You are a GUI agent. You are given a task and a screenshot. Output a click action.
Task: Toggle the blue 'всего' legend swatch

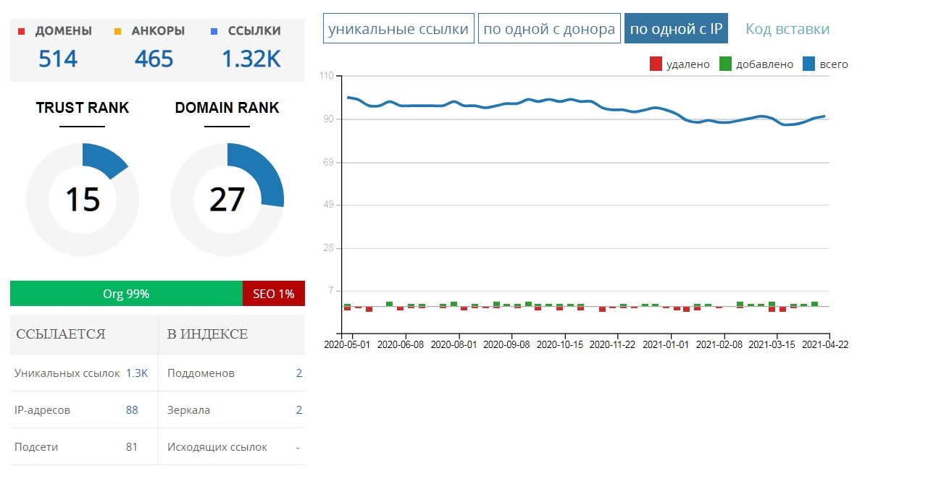coord(809,64)
